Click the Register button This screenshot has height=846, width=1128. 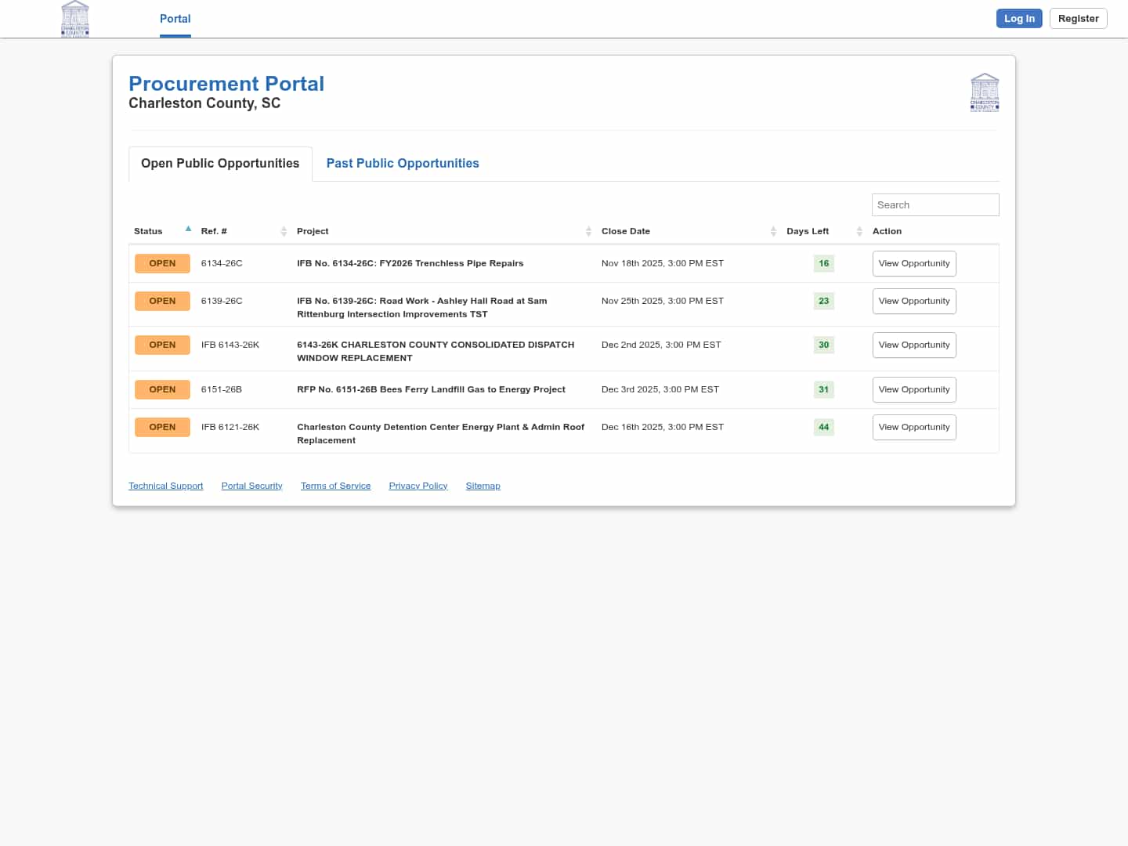1078,19
